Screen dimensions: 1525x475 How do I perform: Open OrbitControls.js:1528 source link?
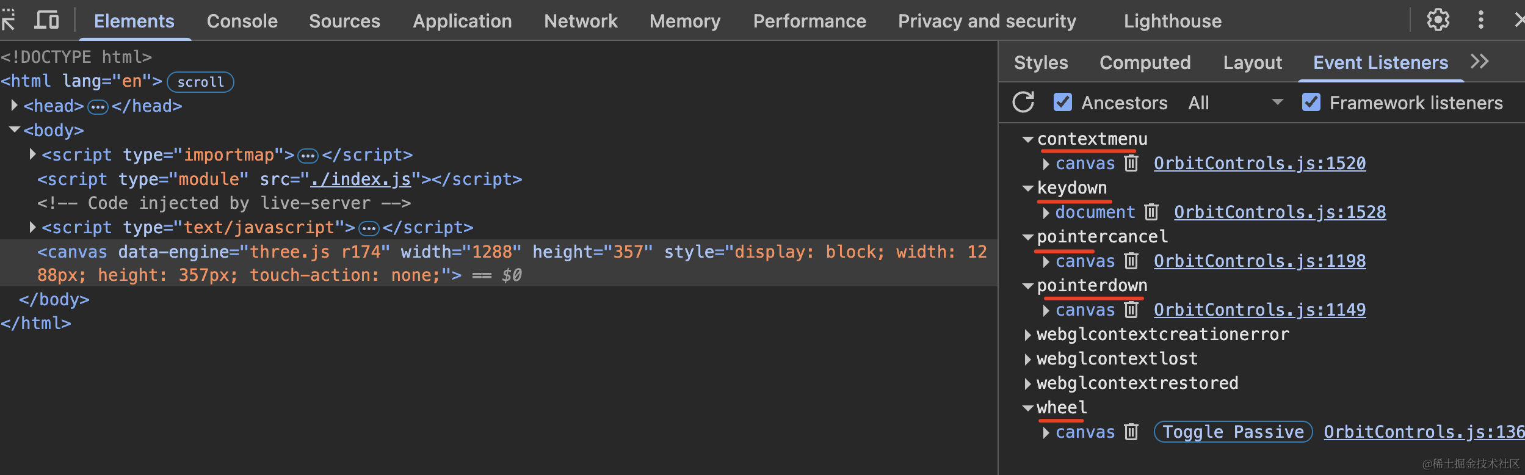coord(1280,212)
